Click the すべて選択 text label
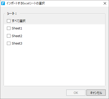Image resolution: width=109 pixels, height=99 pixels. (19, 21)
